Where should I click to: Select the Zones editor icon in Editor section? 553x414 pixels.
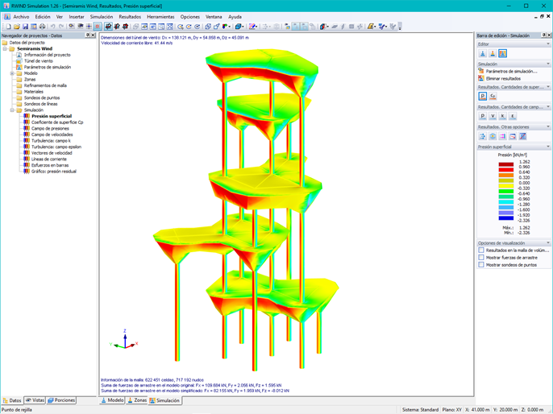tap(493, 53)
